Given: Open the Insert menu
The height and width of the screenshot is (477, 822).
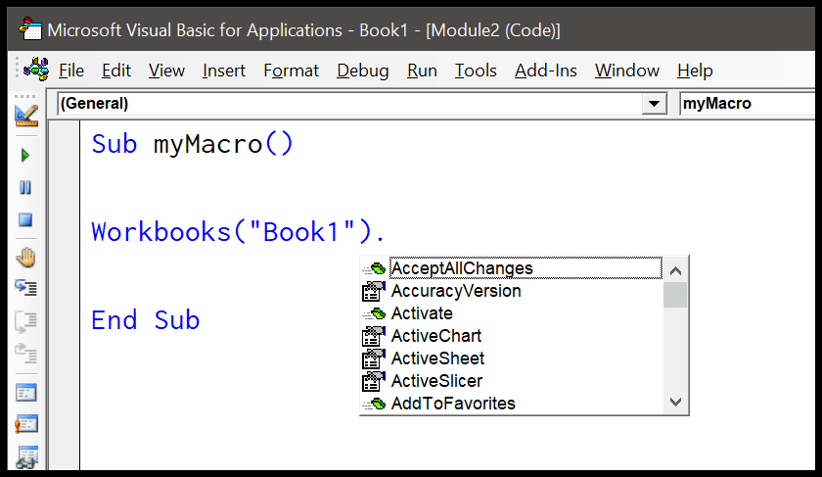Looking at the screenshot, I should coord(224,71).
